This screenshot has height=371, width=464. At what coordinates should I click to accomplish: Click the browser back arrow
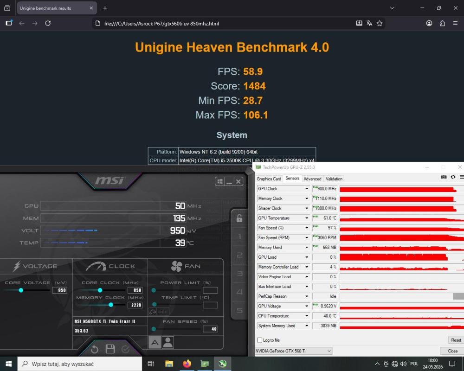click(22, 23)
